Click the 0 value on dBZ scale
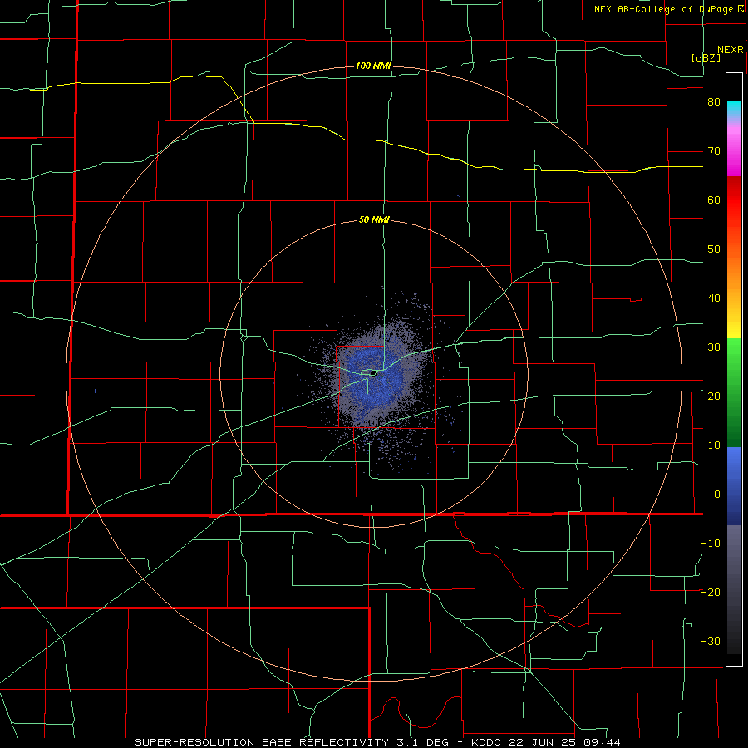Image resolution: width=748 pixels, height=748 pixels. click(x=717, y=495)
